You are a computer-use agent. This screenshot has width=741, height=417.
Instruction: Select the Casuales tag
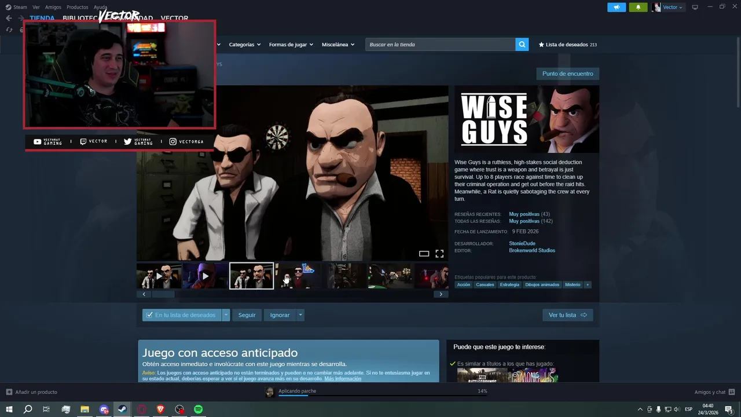pyautogui.click(x=485, y=285)
